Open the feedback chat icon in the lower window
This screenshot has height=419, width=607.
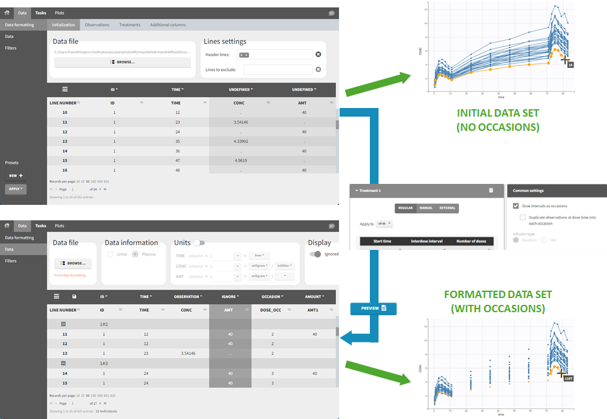point(332,226)
